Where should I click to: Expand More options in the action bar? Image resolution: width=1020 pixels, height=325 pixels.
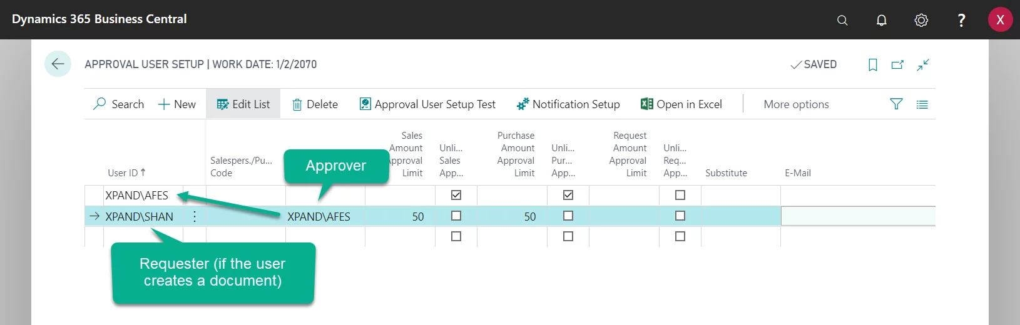click(796, 104)
